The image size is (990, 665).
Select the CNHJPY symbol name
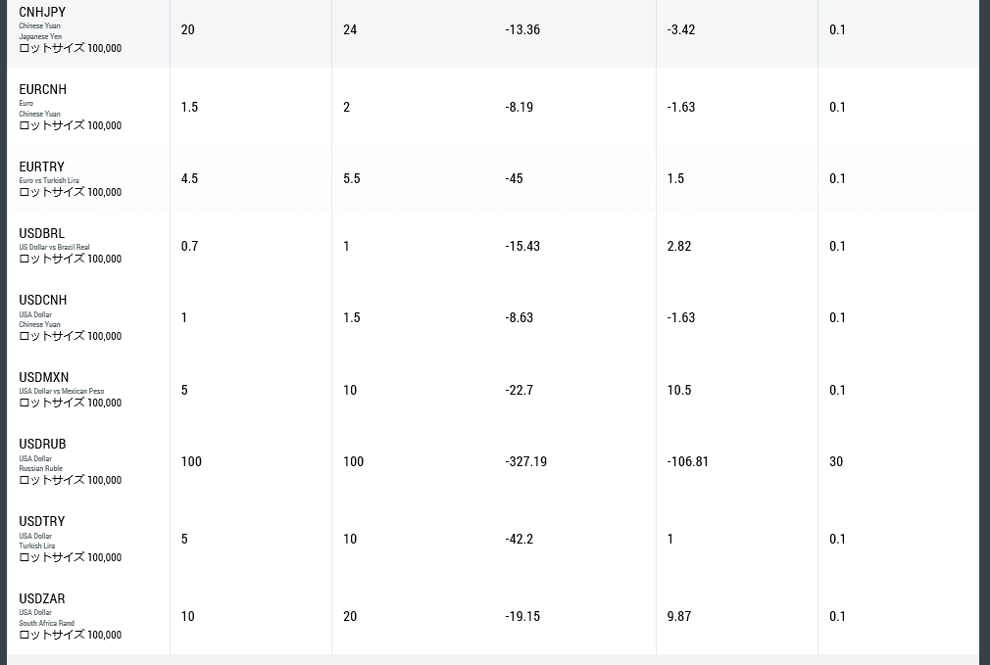[42, 12]
